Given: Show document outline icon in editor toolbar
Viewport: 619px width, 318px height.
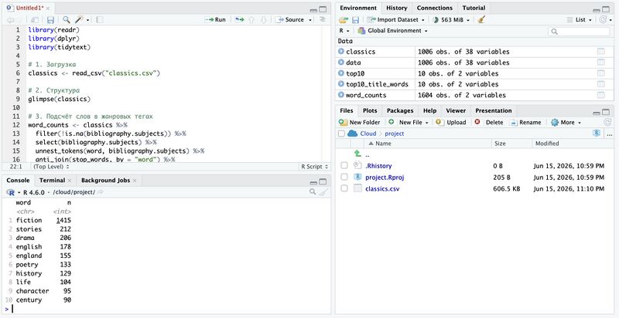Looking at the screenshot, I should (323, 19).
